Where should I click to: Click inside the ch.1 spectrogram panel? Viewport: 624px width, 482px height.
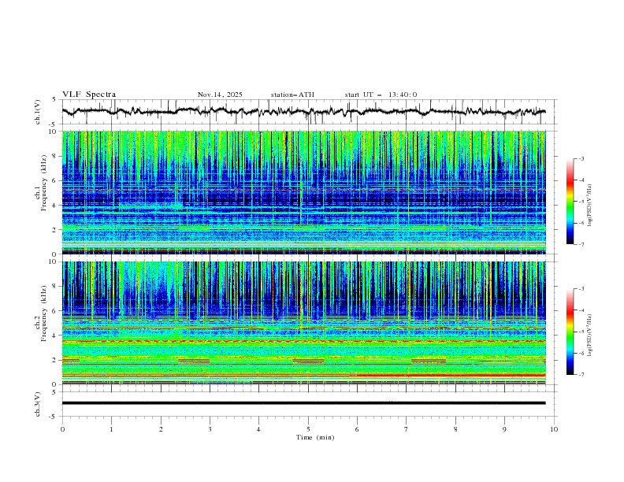click(303, 192)
